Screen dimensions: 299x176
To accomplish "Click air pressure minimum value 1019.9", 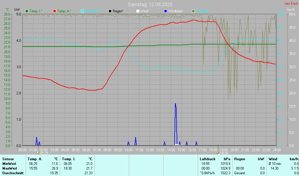I will [x=225, y=164].
